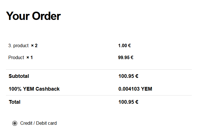Click the Subtotal label
200x129 pixels.
coord(19,76)
